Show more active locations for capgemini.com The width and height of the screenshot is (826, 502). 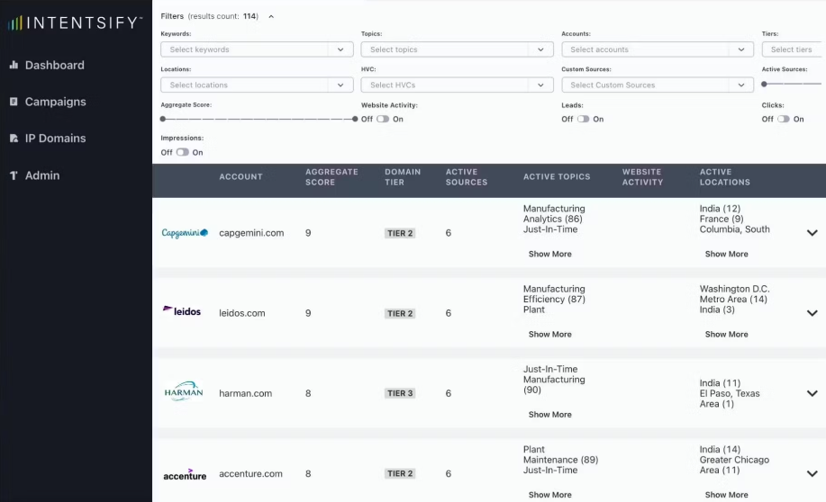[726, 254]
